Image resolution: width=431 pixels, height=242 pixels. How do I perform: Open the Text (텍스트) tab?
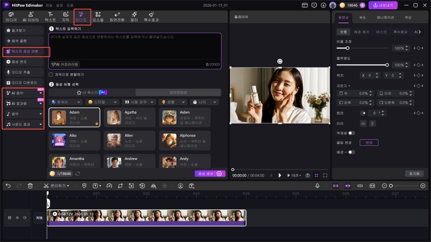[50, 17]
